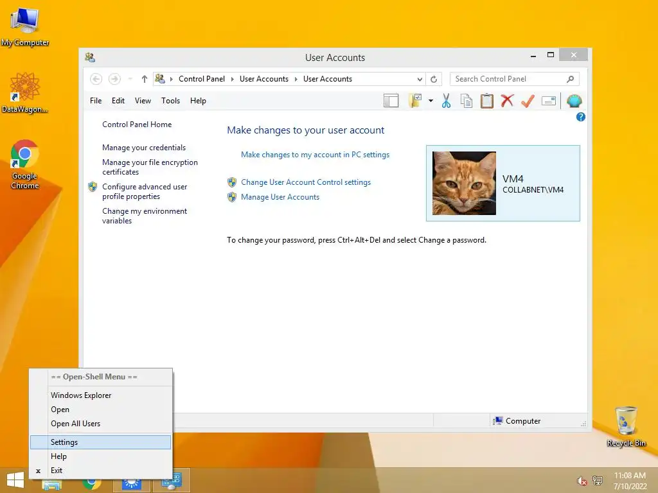Open Manage your credentials
The width and height of the screenshot is (658, 493).
point(144,148)
